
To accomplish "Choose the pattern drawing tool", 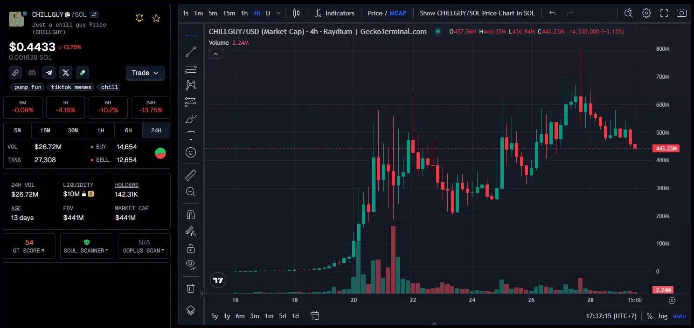I will point(191,85).
